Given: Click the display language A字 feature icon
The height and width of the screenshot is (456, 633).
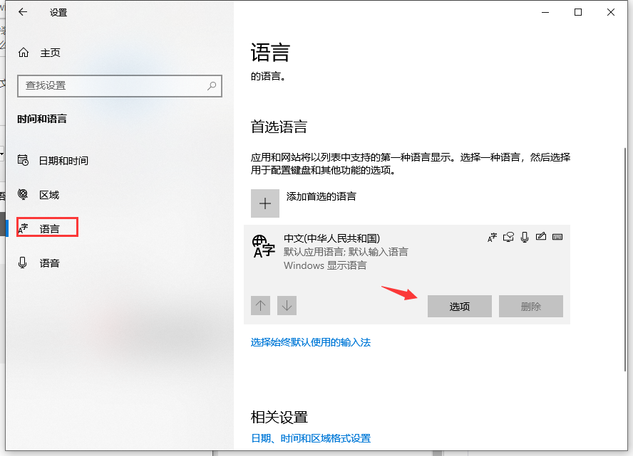Looking at the screenshot, I should (492, 238).
